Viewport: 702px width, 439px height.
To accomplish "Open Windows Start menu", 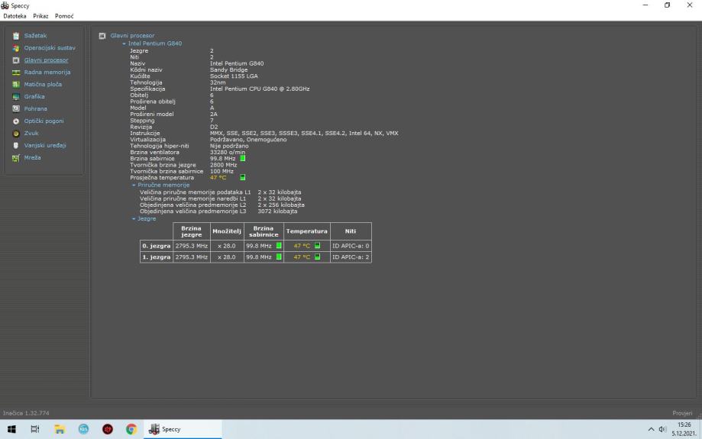I will 11,429.
